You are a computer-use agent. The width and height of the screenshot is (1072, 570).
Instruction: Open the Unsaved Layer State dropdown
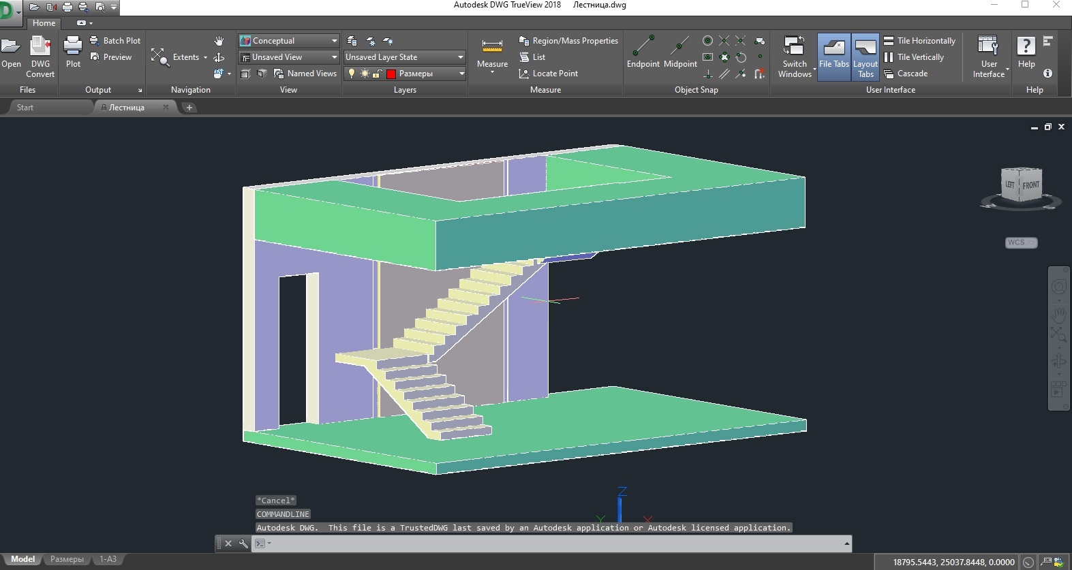(x=461, y=57)
